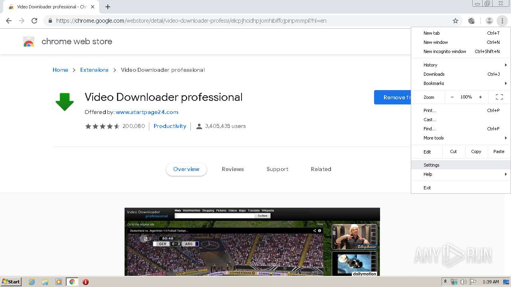511x287 pixels.
Task: Click the 200,080 ratings count
Action: click(x=134, y=126)
